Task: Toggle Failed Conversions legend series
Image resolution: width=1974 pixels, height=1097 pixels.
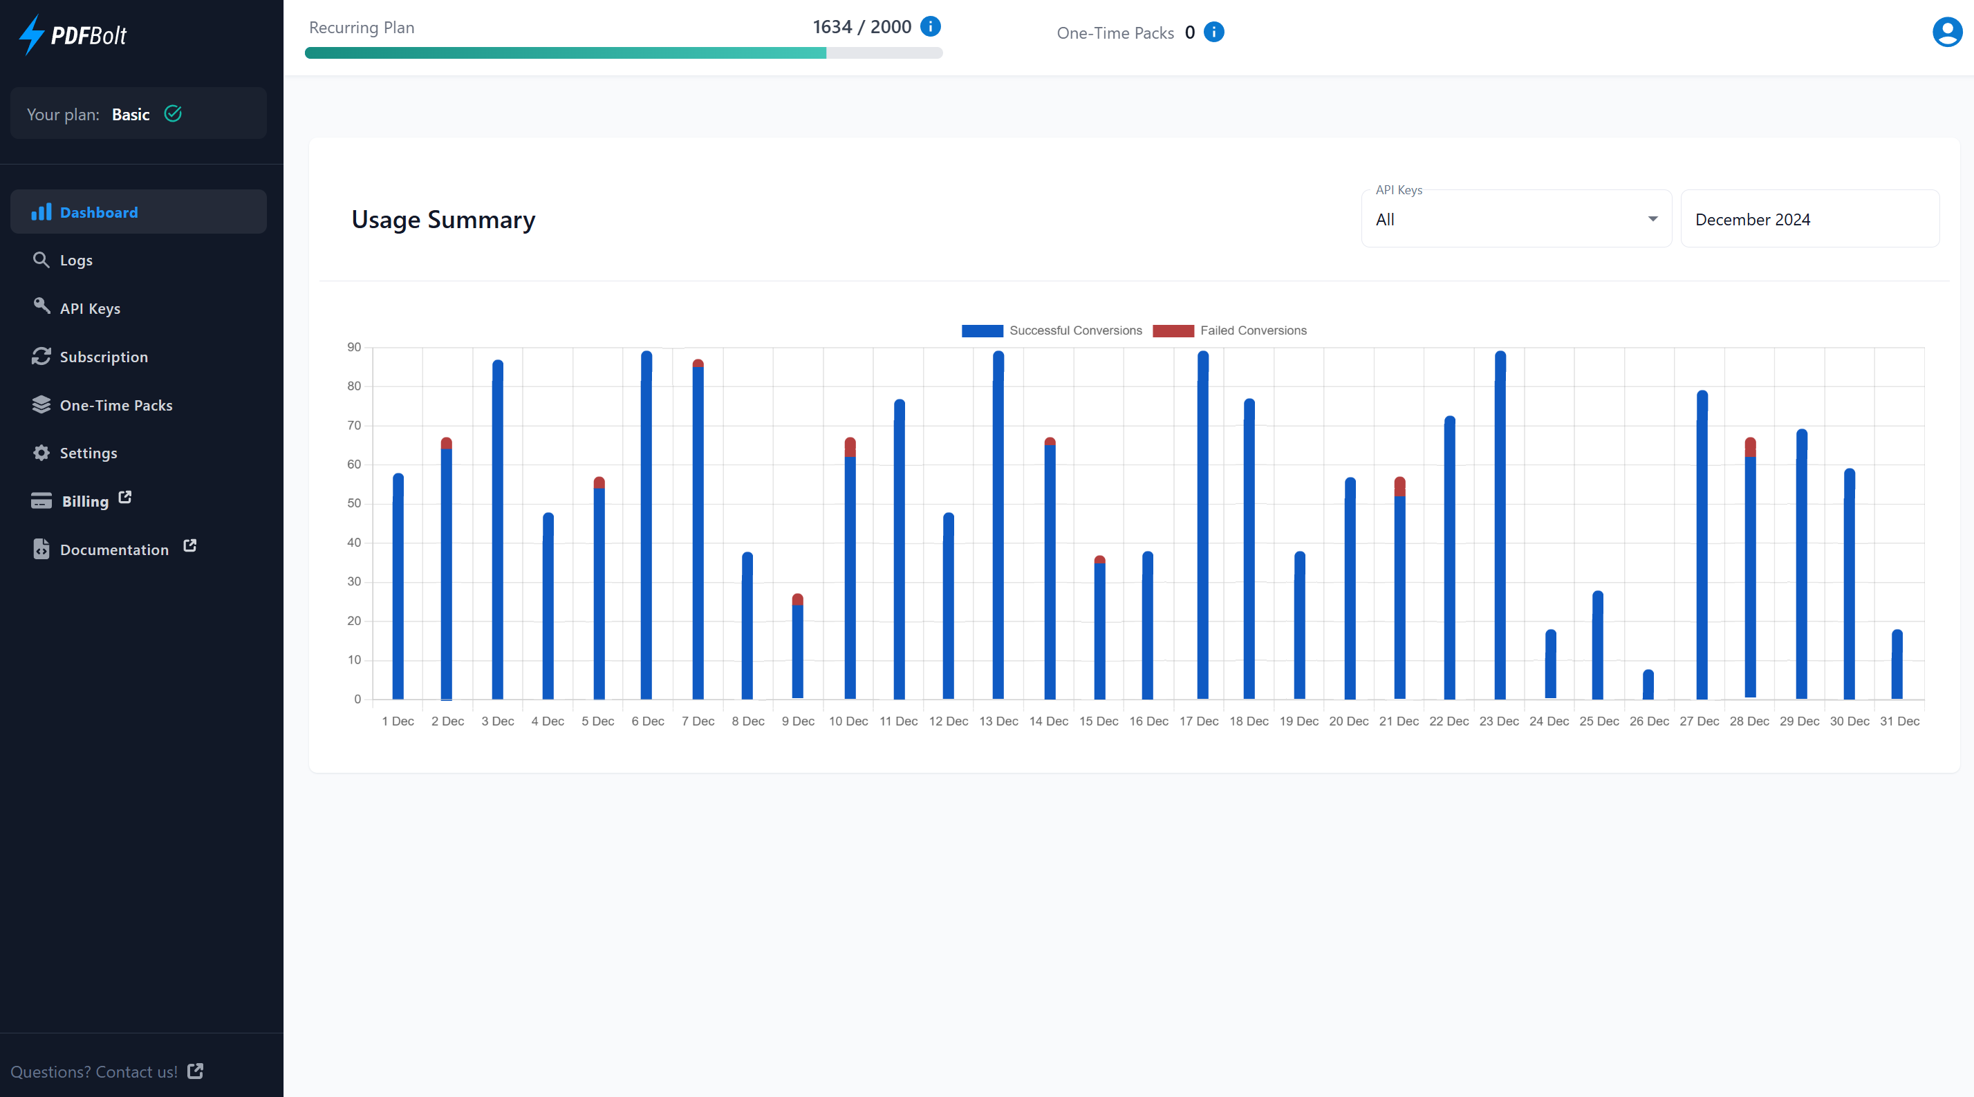Action: [x=1230, y=330]
